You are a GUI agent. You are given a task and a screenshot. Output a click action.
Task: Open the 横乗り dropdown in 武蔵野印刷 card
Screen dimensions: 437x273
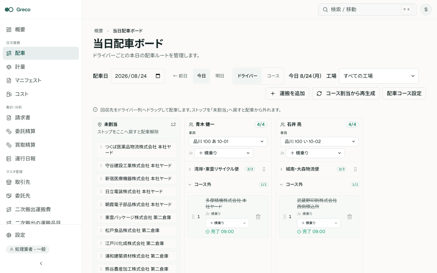tap(319, 223)
